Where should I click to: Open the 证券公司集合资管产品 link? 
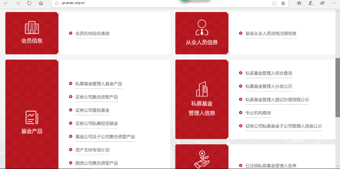[97, 97]
